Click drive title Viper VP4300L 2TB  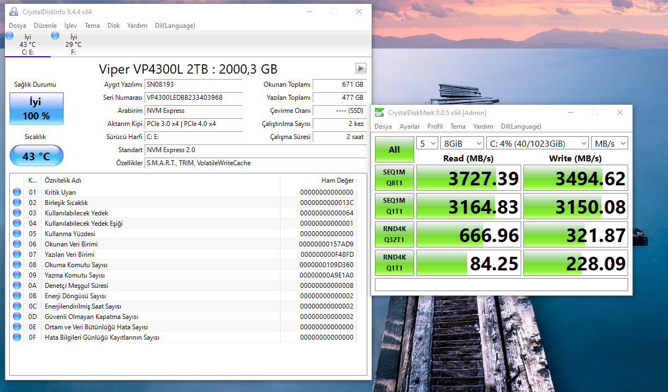pos(188,69)
